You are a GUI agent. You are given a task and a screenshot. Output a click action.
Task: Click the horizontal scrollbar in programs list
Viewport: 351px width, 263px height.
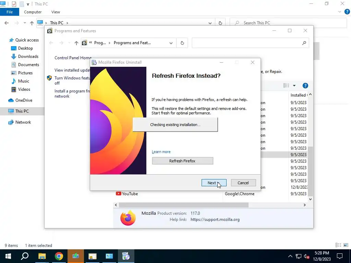tap(184, 205)
